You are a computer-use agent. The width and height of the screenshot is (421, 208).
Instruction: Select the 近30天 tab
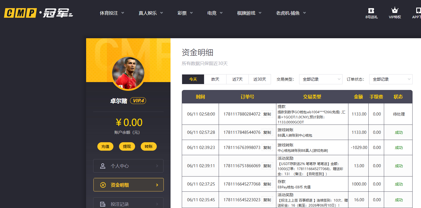[260, 79]
